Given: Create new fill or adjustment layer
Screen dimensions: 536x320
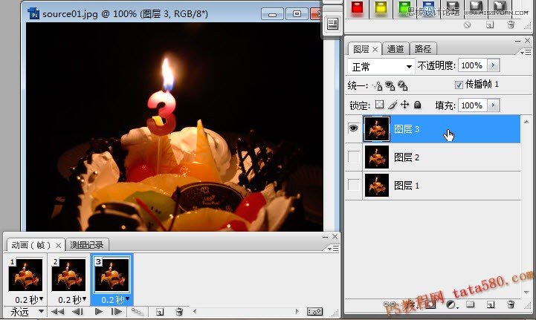Looking at the screenshot, I should pyautogui.click(x=451, y=304).
